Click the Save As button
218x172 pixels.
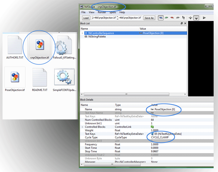(149, 18)
